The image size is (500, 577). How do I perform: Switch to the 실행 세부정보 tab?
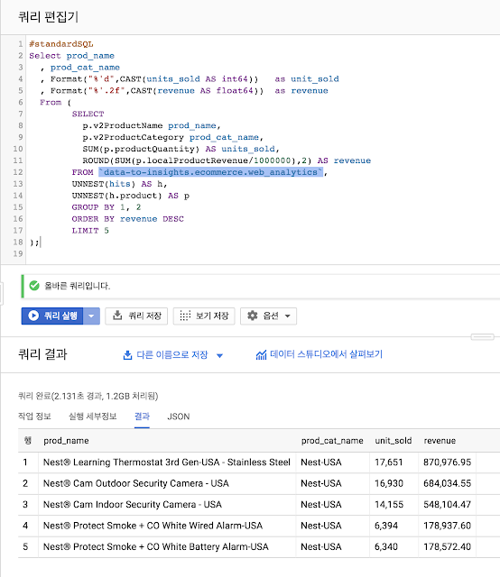(x=93, y=417)
